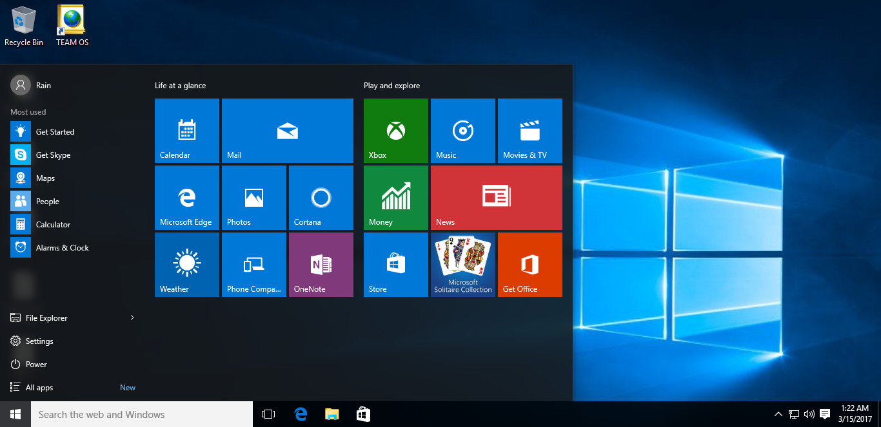The image size is (881, 427).
Task: Open the Calendar tile
Action: coord(187,131)
